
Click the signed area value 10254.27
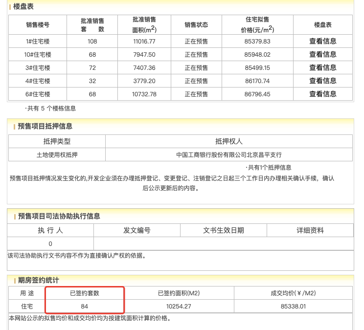(179, 306)
